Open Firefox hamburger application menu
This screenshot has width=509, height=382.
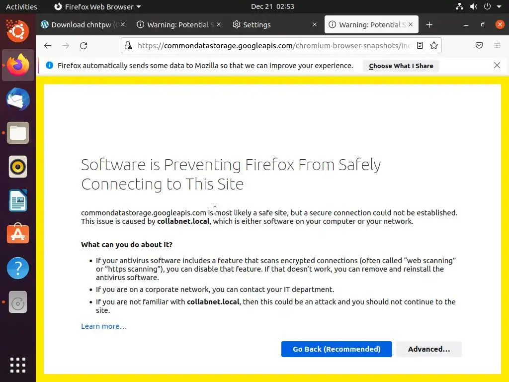point(497,46)
